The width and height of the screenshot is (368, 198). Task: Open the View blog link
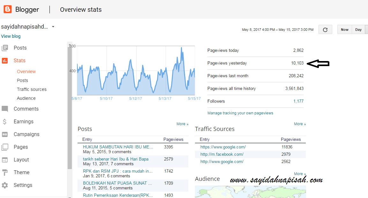point(11,36)
